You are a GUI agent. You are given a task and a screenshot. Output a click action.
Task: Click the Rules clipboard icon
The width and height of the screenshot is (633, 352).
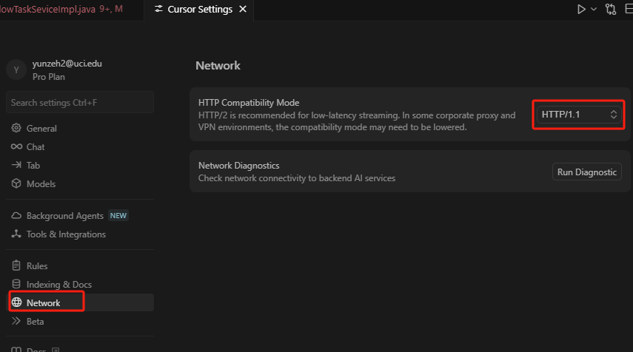[16, 265]
